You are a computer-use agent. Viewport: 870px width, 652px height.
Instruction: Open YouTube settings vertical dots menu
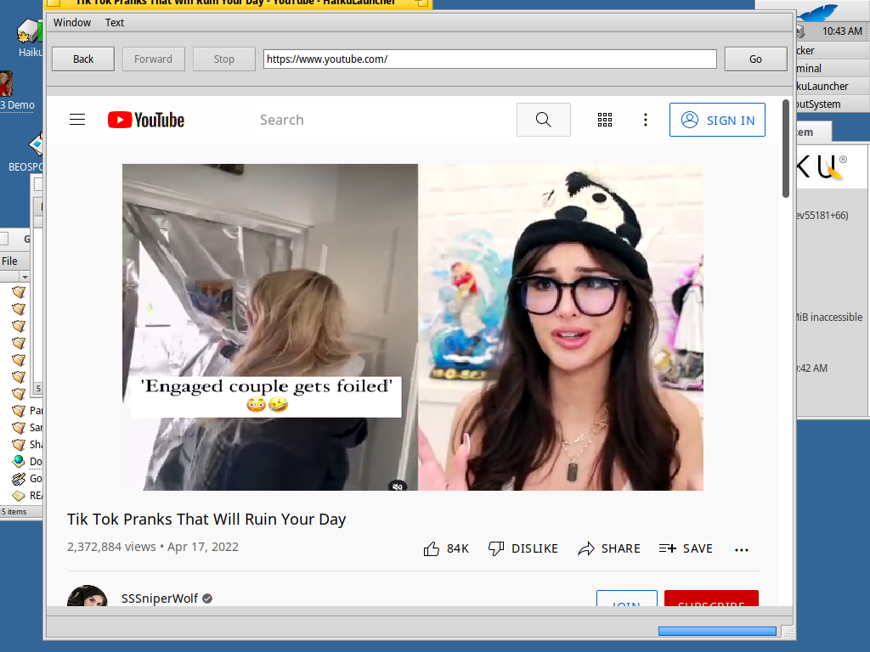pyautogui.click(x=646, y=120)
